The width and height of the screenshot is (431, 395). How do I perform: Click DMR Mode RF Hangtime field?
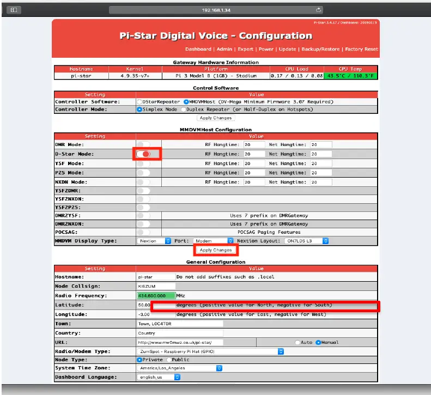(x=254, y=144)
